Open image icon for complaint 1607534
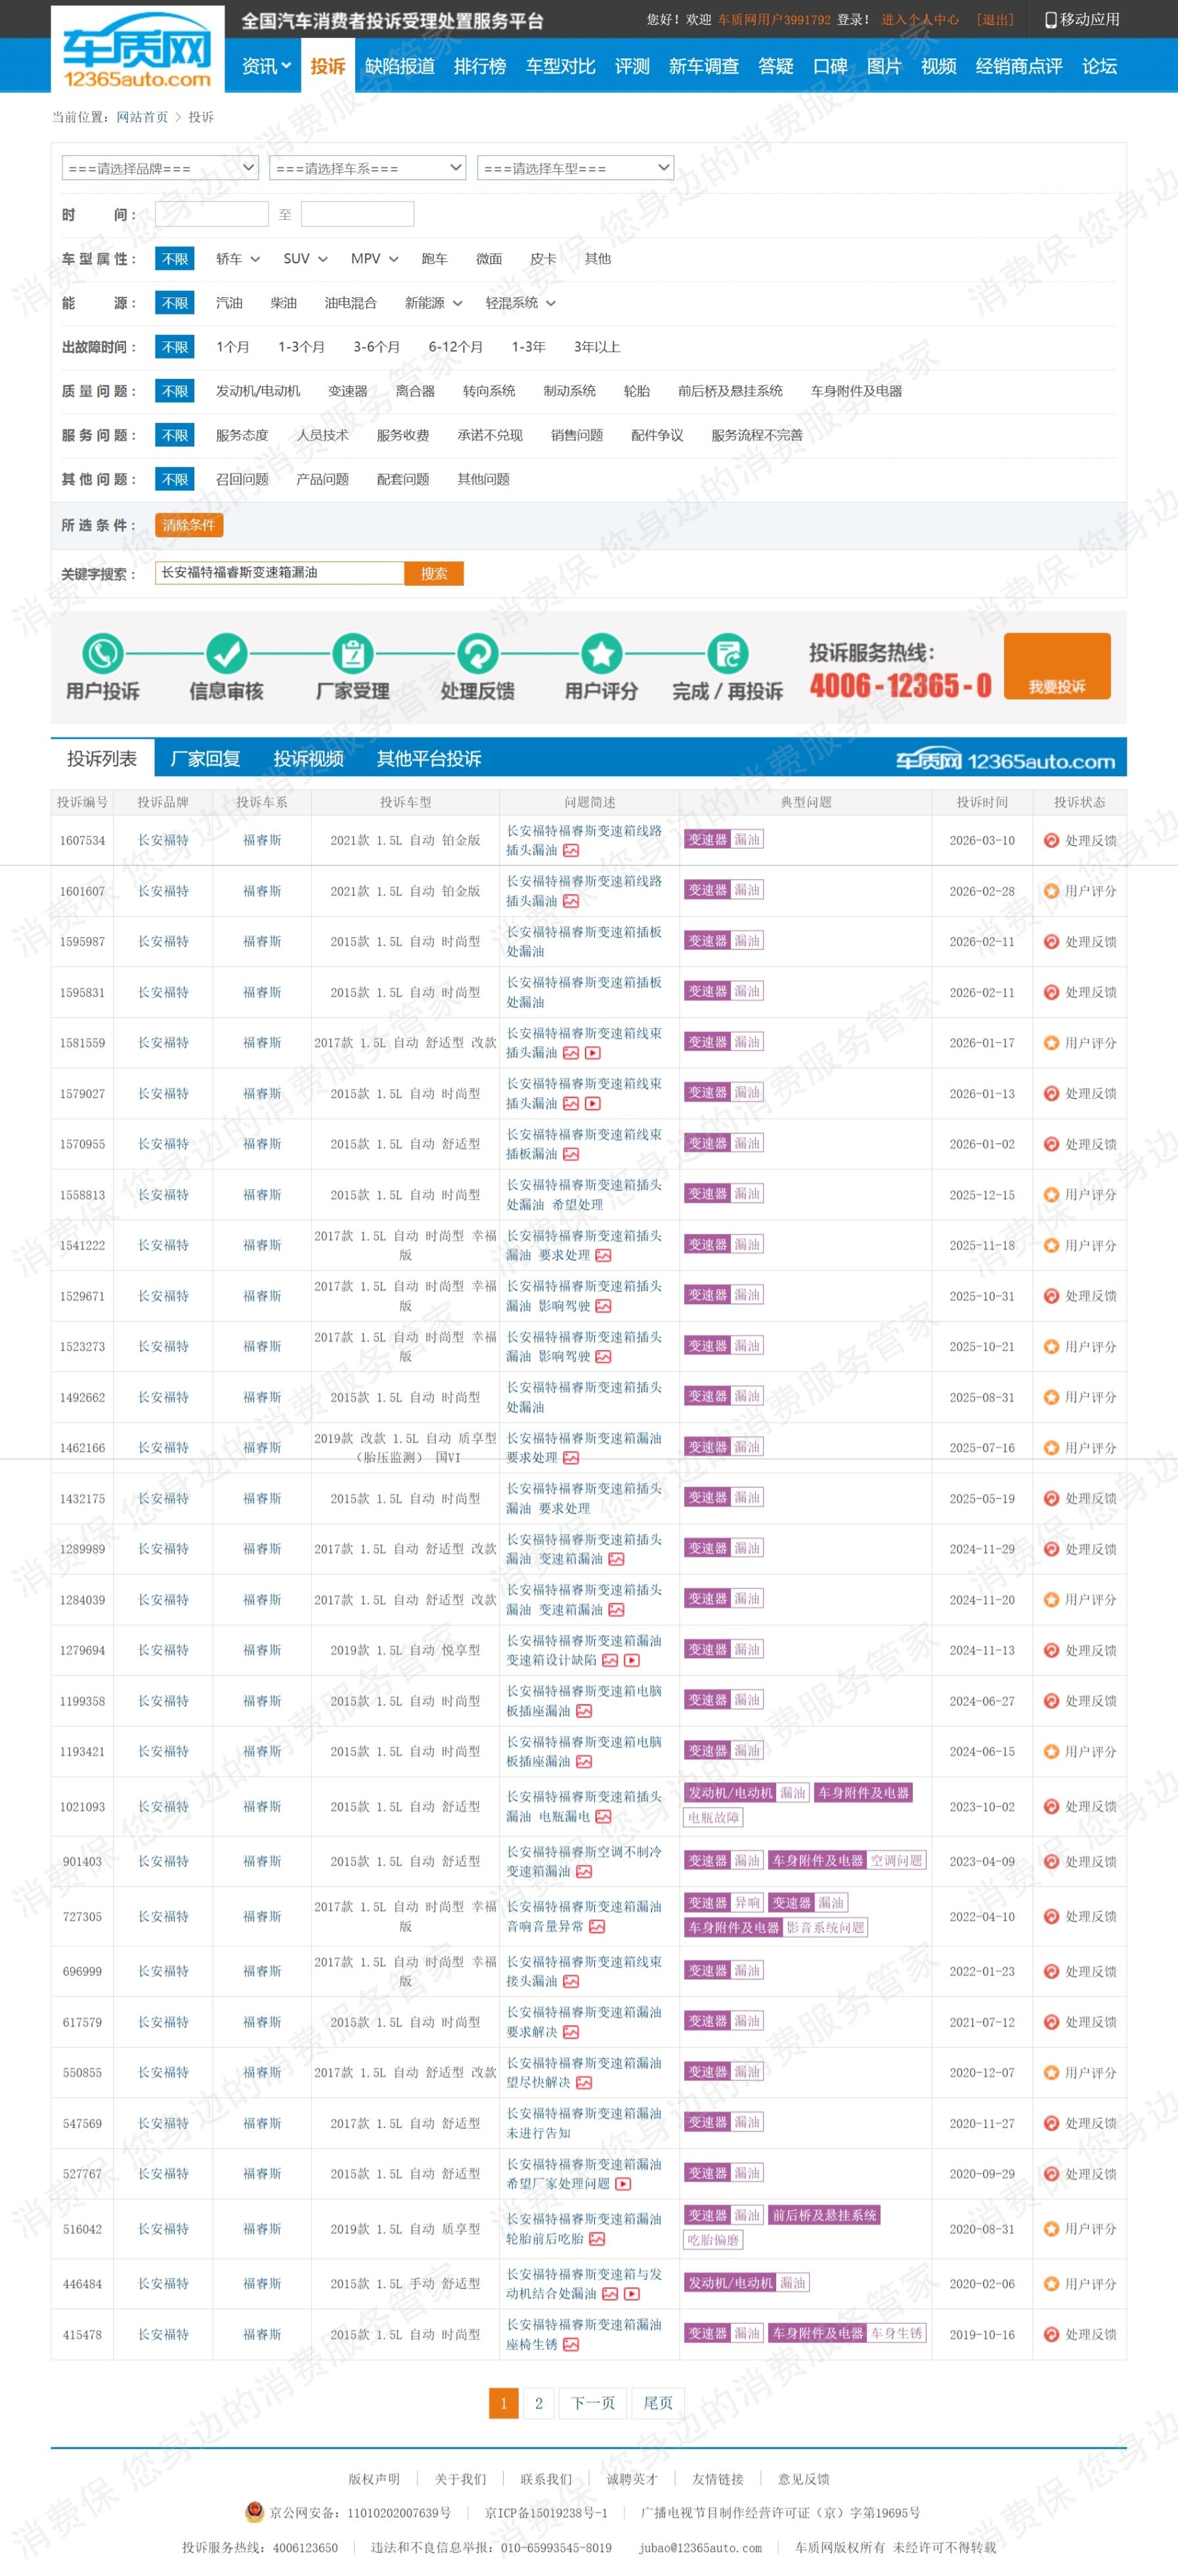The height and width of the screenshot is (2576, 1178). point(571,851)
